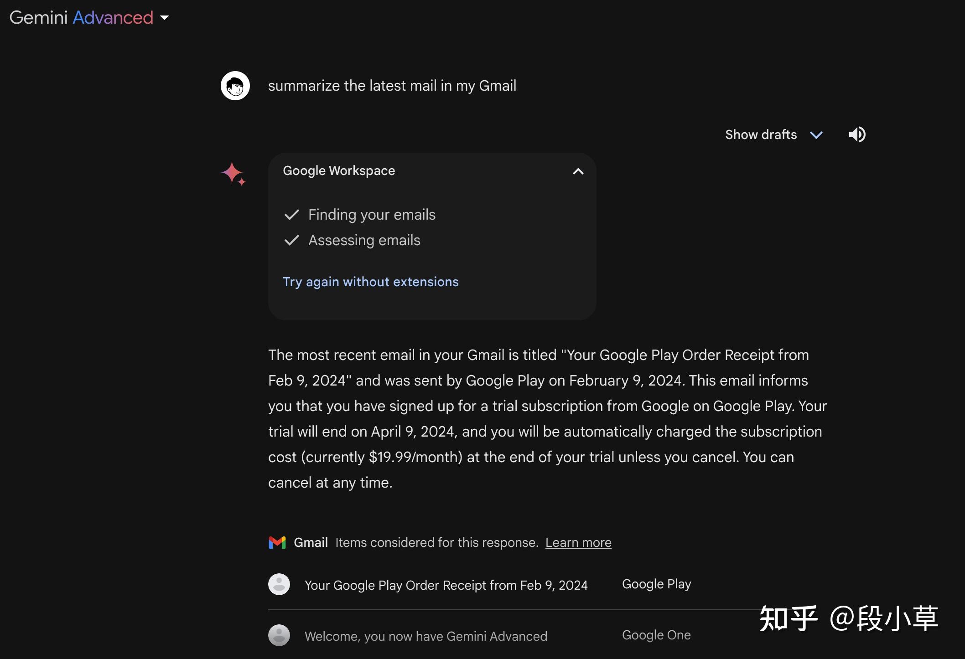Click the speaker listen icon

pos(857,134)
